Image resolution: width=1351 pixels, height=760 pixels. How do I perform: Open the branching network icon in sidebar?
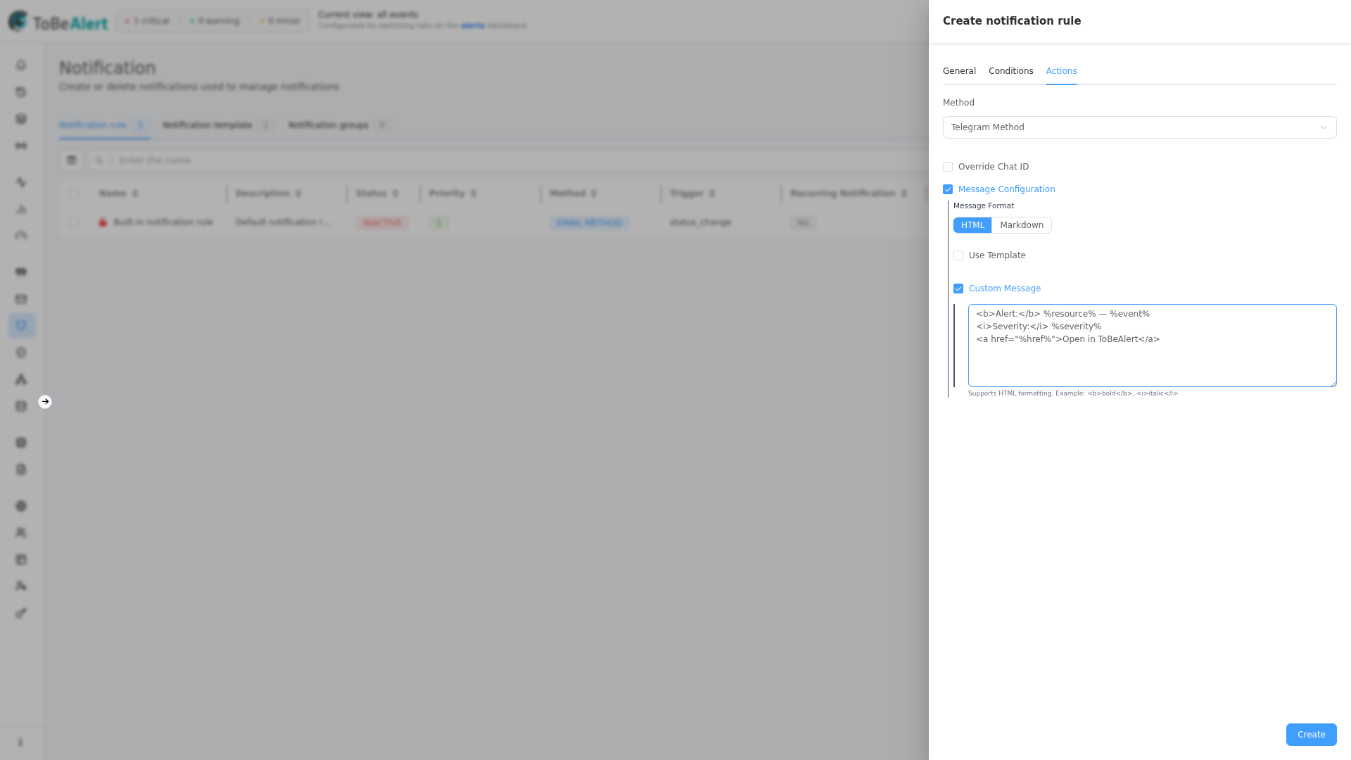coord(21,379)
